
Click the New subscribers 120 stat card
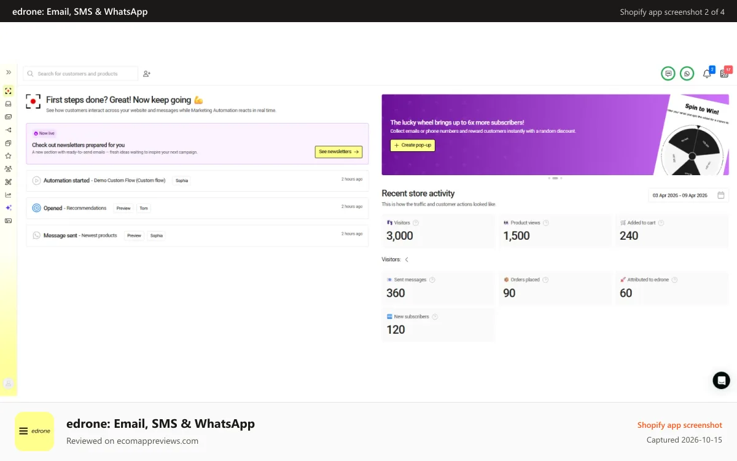438,325
